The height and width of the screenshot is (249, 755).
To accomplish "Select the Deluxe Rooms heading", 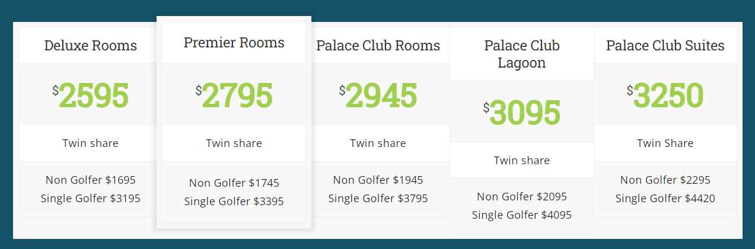I will coord(90,46).
